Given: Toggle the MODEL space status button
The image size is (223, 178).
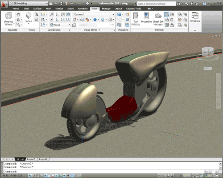Looking at the screenshot, I should coord(161,176).
